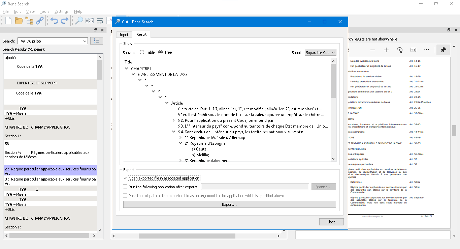Select '3 : Régime particulier applicable' result
The width and height of the screenshot is (460, 249).
(x=51, y=181)
